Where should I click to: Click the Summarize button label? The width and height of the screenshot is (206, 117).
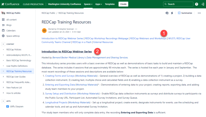[187, 13]
